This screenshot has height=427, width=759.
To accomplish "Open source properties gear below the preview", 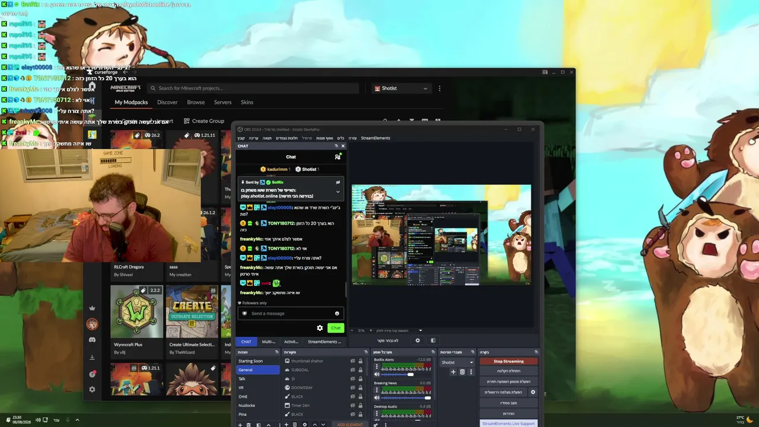I will (x=417, y=340).
